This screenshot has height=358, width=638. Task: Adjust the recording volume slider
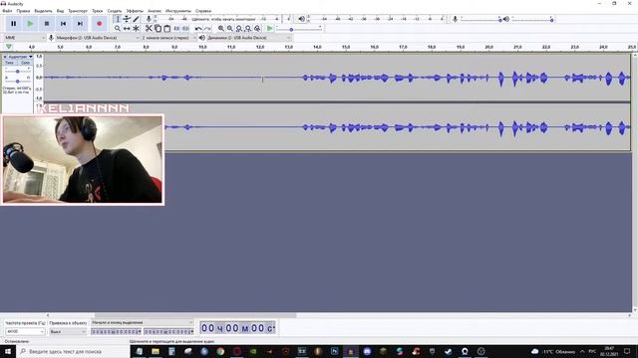coord(480,19)
